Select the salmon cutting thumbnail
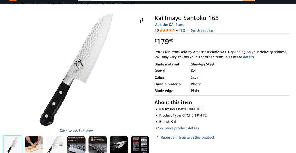This screenshot has width=296, height=153. (x=34, y=144)
